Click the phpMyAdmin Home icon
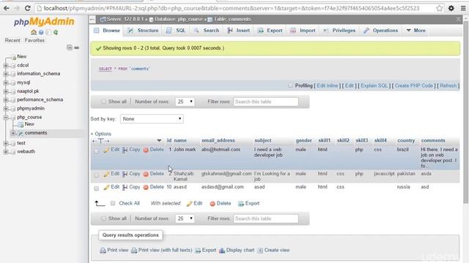This screenshot has height=263, width=469. pos(34,32)
